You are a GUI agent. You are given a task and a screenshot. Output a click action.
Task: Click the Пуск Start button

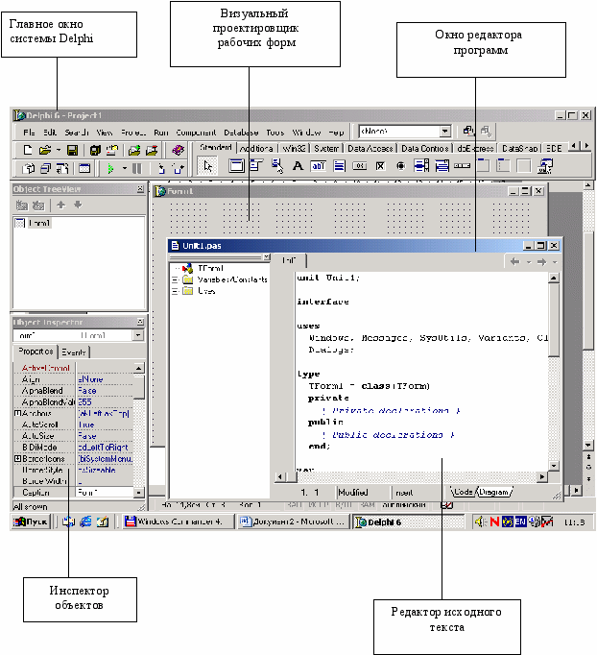click(31, 522)
